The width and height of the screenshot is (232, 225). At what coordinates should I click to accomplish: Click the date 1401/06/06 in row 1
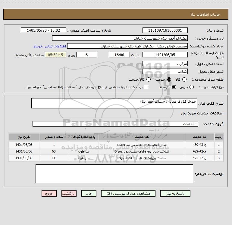(24, 145)
